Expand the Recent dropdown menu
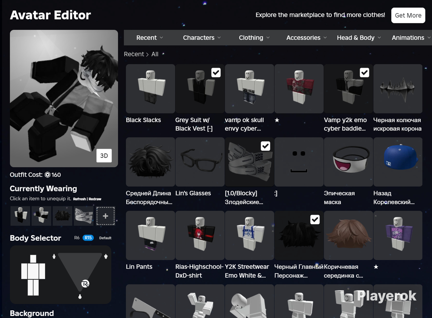 150,38
